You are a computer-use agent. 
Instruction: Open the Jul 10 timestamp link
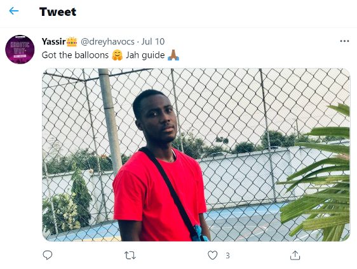click(x=153, y=42)
